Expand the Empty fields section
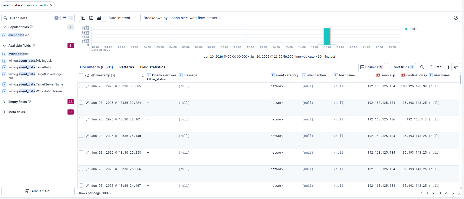Image resolution: width=464 pixels, height=199 pixels. click(x=4, y=102)
